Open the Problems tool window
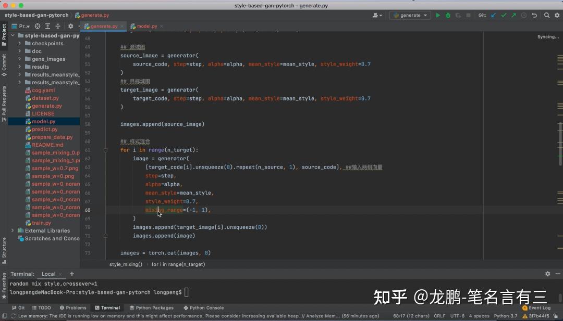The image size is (563, 321). coord(74,307)
